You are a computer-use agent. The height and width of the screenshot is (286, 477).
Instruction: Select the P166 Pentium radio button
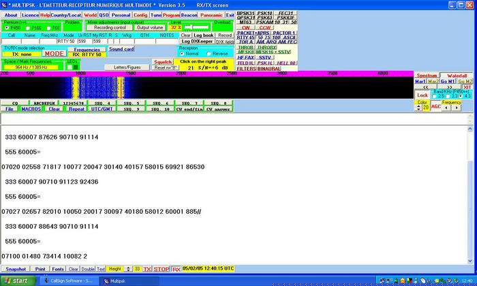click(x=28, y=28)
